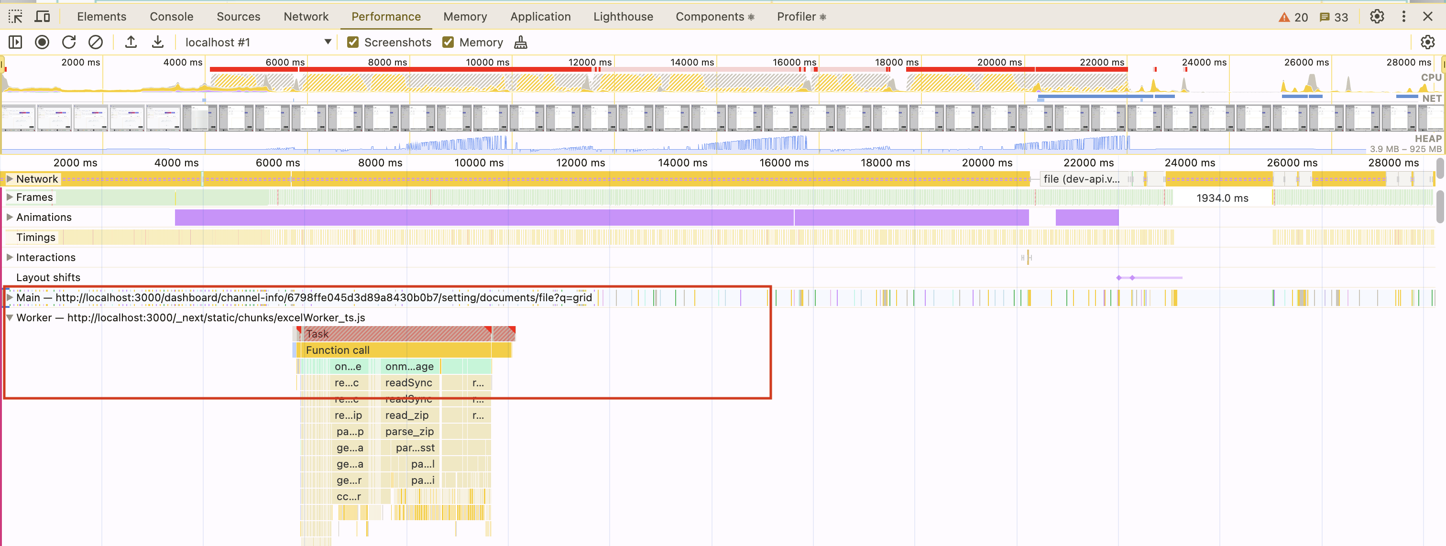The height and width of the screenshot is (546, 1446).
Task: Select the 1934.0 ms frame
Action: pyautogui.click(x=1222, y=198)
